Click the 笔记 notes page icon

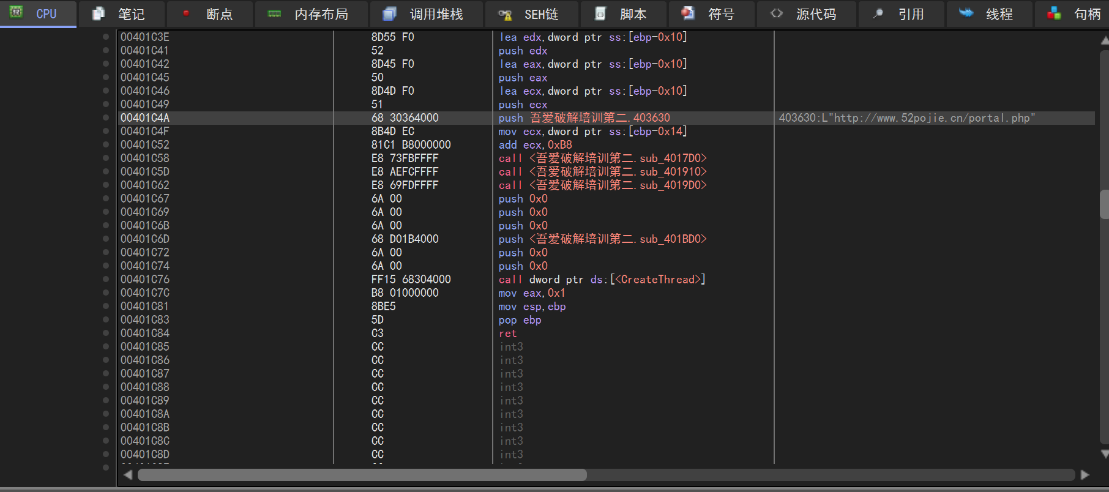click(98, 13)
